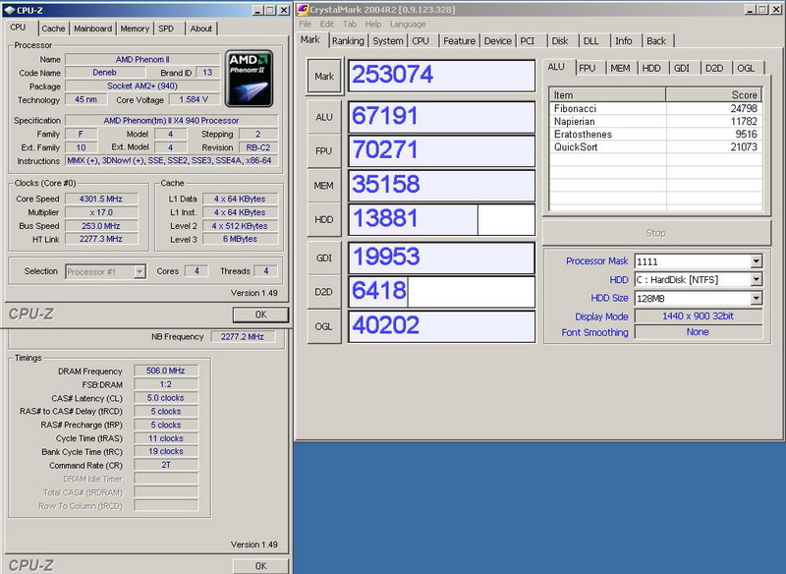This screenshot has width=786, height=574.
Task: Select the Fibonacci row in results
Action: [655, 108]
